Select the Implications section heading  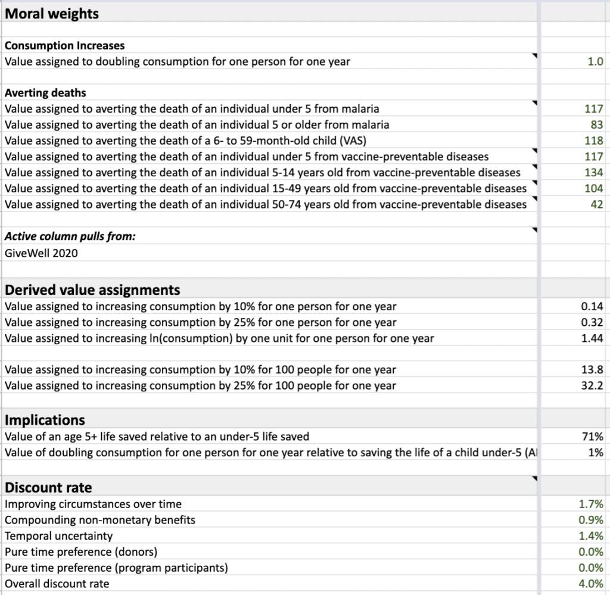45,420
